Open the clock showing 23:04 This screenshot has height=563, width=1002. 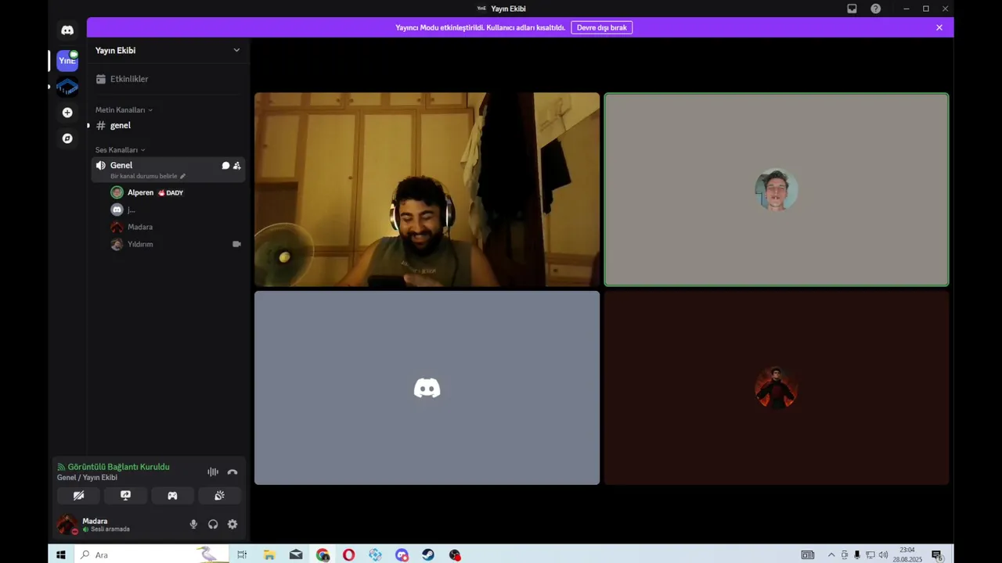click(x=907, y=554)
